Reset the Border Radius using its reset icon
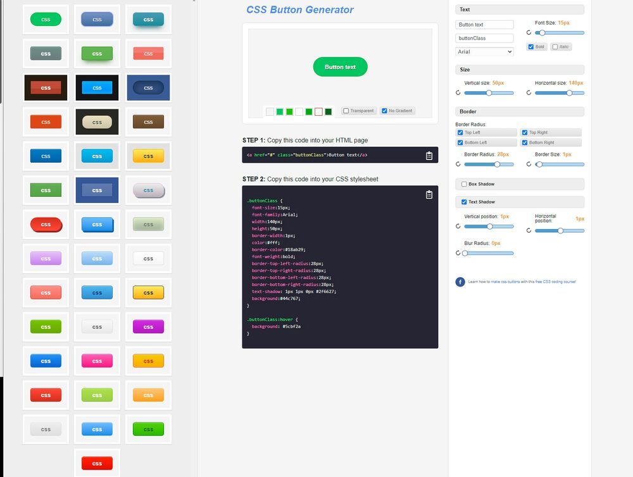The image size is (633, 477). point(458,164)
